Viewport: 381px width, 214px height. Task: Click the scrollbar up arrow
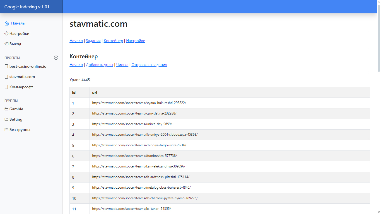378,2
